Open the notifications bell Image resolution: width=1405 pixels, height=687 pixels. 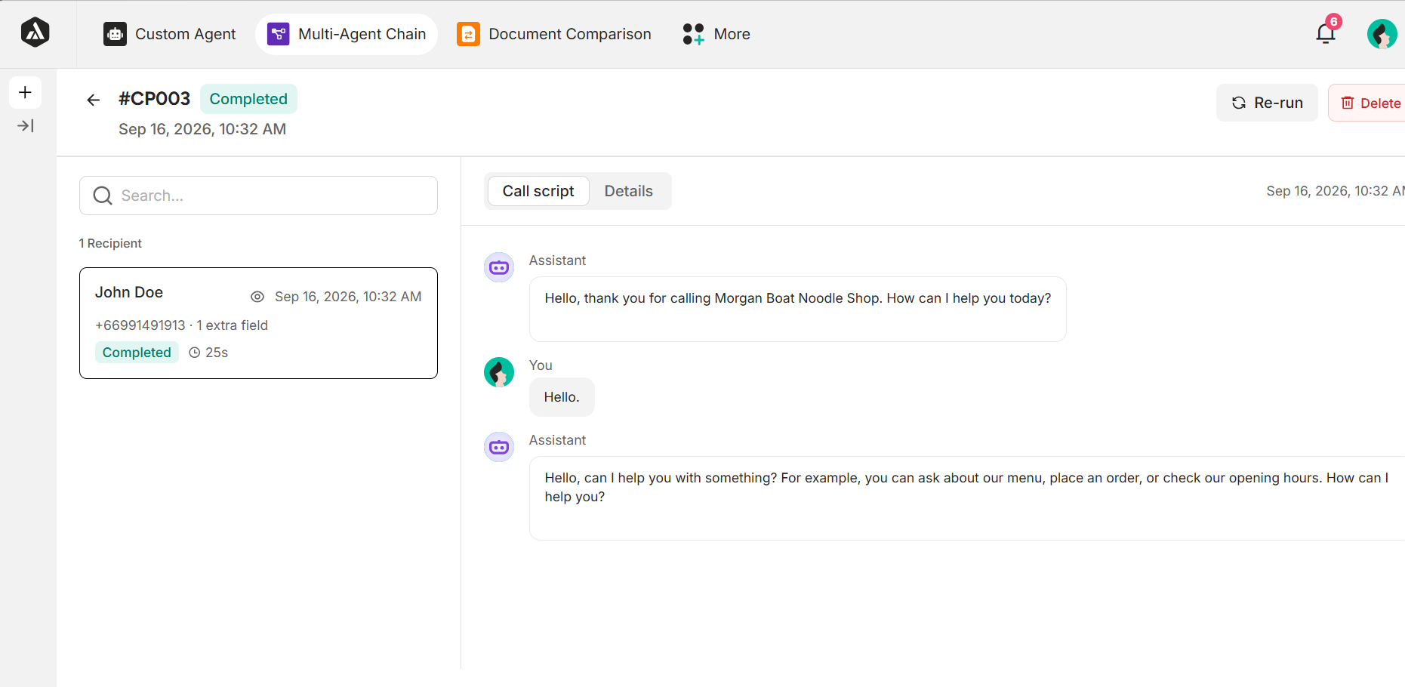[1326, 33]
